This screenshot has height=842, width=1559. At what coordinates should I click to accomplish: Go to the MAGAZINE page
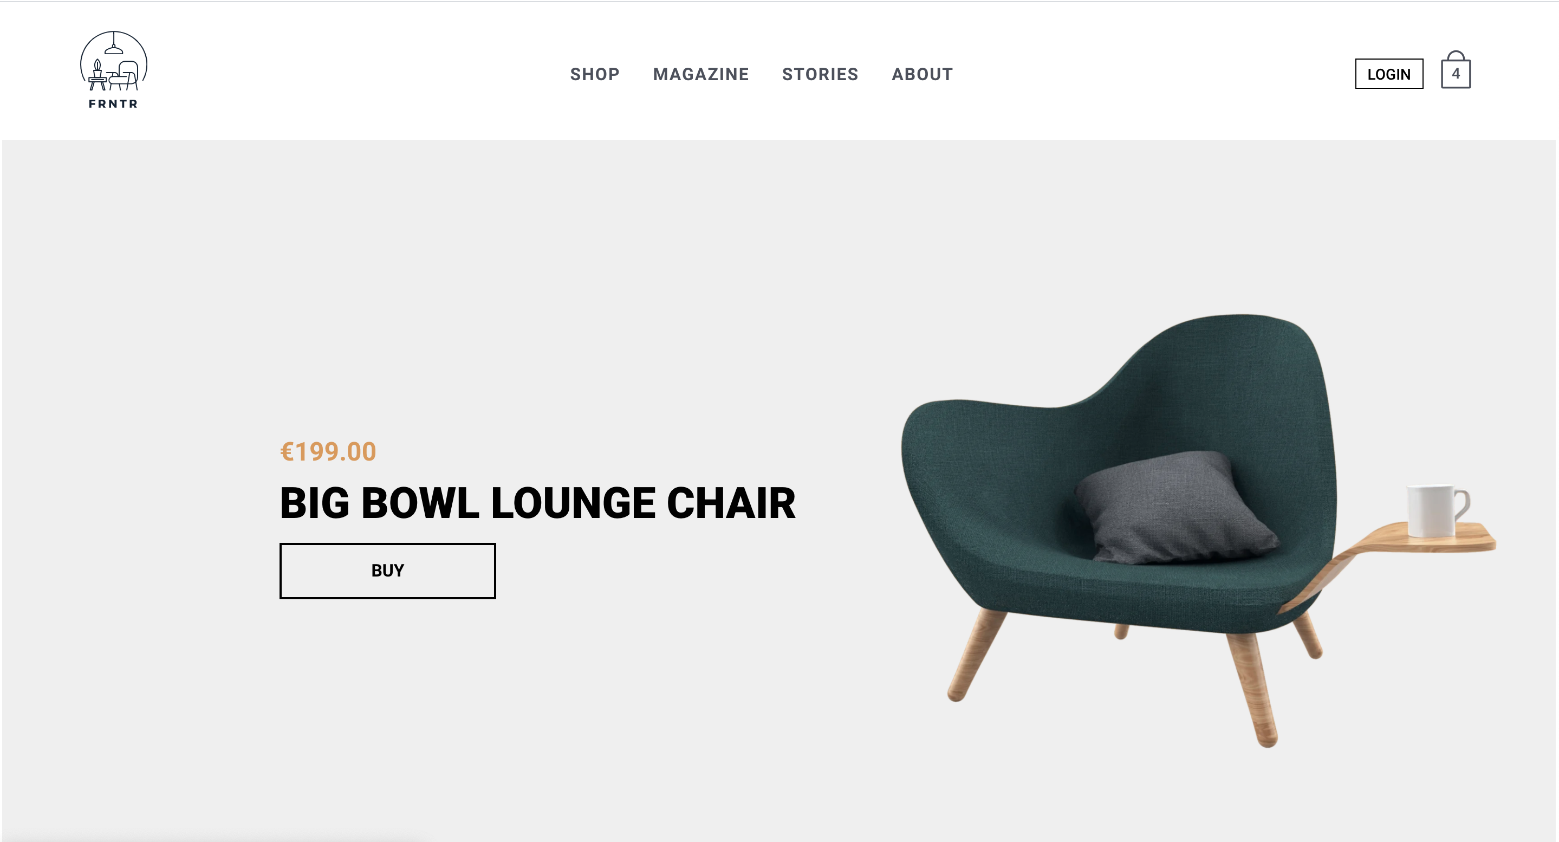click(x=701, y=74)
